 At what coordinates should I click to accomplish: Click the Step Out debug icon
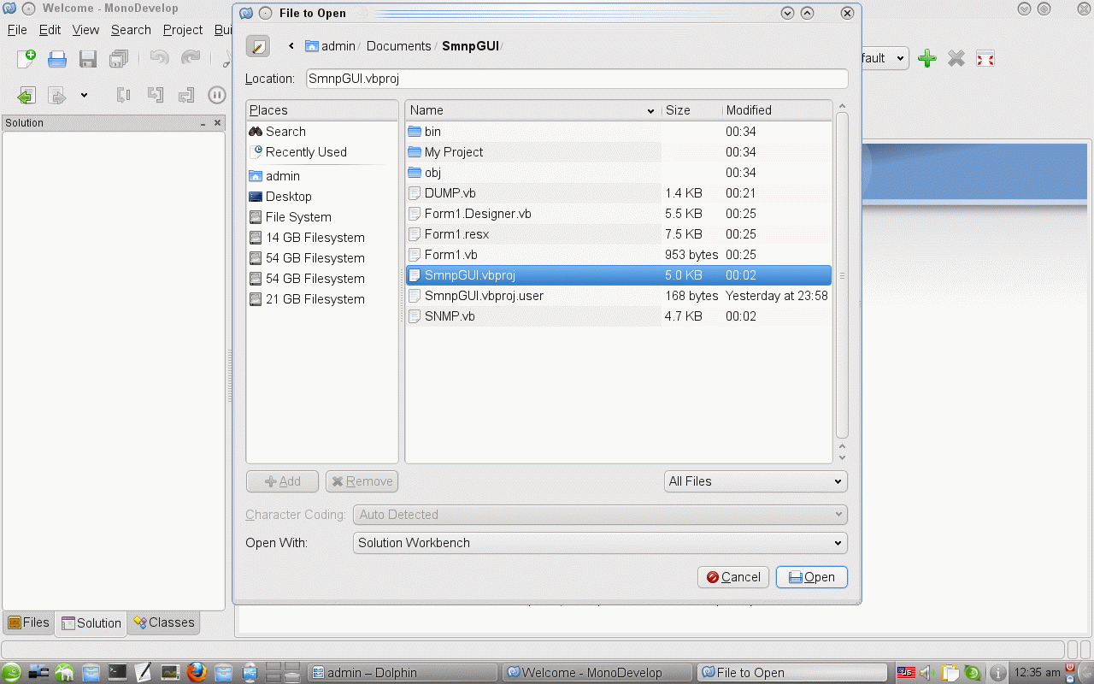185,95
